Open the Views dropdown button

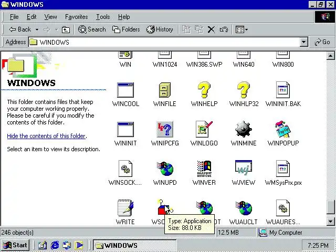click(241, 29)
